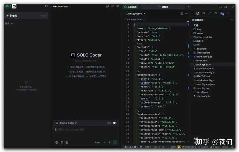Image resolution: width=239 pixels, height=152 pixels.
Task: Click the 新任务 new task button
Action: [x=13, y=15]
